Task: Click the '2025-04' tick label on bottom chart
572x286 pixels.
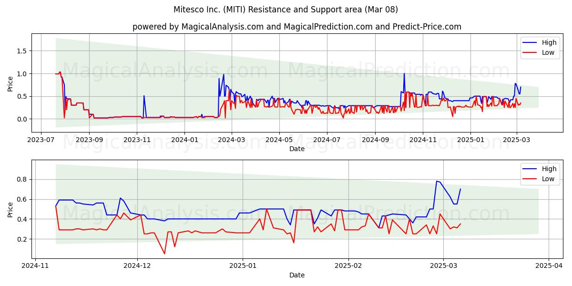Action: coord(549,266)
